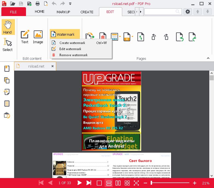The height and width of the screenshot is (188, 214).
Task: Click the search input field
Action: coord(163,12)
